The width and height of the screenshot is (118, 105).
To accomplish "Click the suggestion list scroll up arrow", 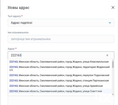I will pyautogui.click(x=113, y=60).
